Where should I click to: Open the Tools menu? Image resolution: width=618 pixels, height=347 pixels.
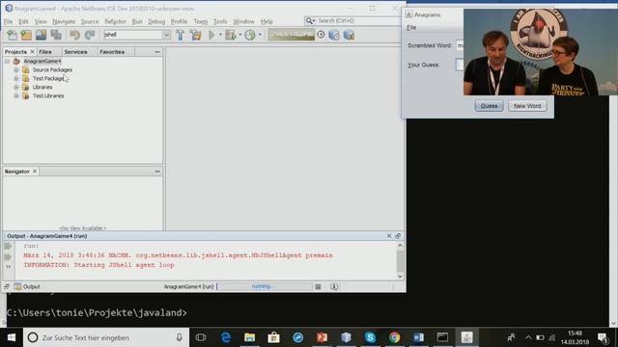pos(220,21)
